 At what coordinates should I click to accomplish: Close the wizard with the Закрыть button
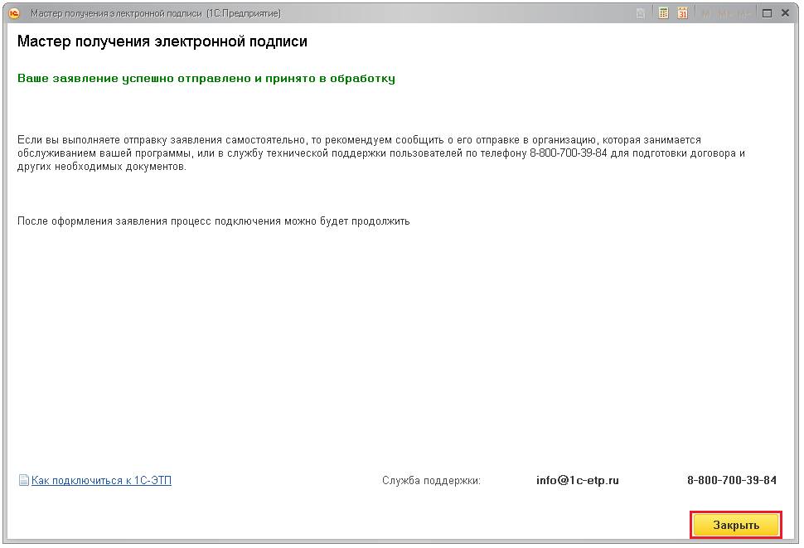(x=736, y=525)
